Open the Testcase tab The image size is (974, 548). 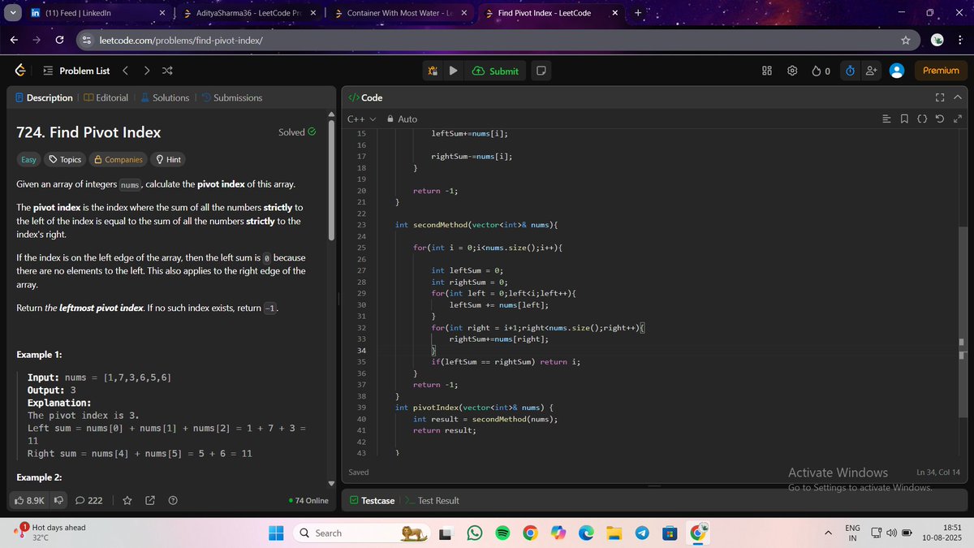372,500
